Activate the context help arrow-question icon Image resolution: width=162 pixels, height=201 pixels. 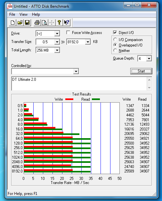67,23
